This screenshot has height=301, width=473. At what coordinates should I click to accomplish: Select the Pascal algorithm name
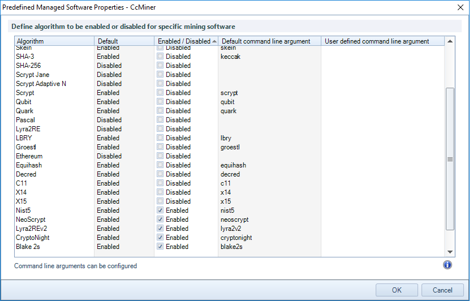pyautogui.click(x=25, y=120)
